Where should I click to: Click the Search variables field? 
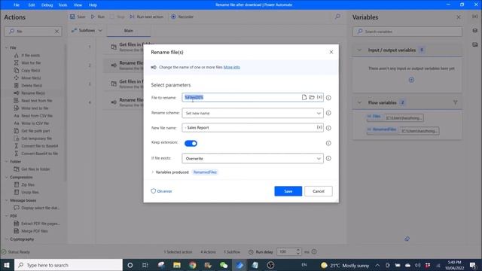pyautogui.click(x=407, y=32)
